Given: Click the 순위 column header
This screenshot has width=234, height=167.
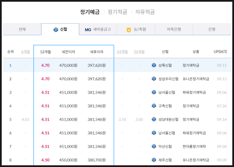Looking at the screenshot, I should pyautogui.click(x=10, y=52).
